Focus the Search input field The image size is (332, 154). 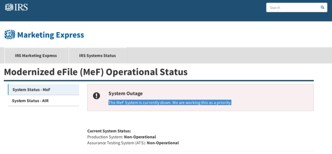[296, 7]
